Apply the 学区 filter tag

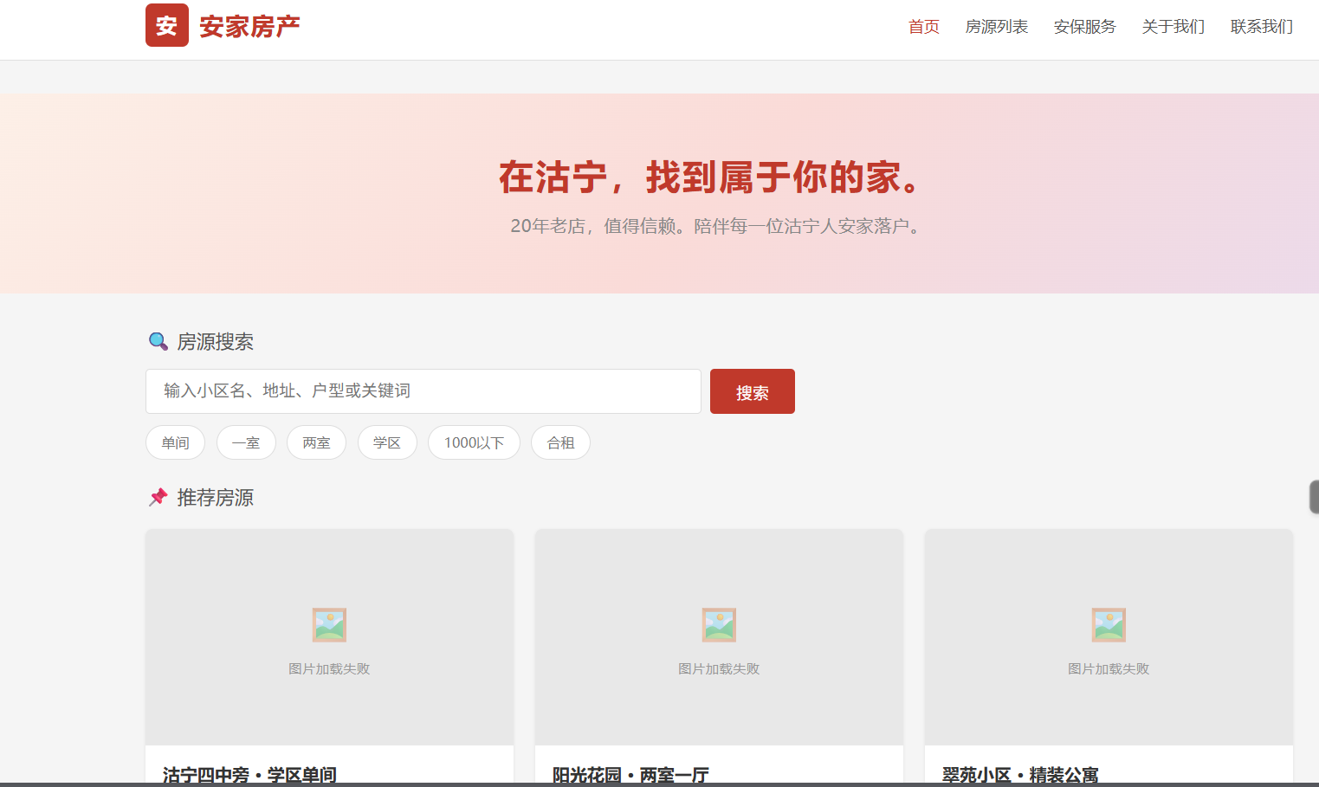point(387,442)
